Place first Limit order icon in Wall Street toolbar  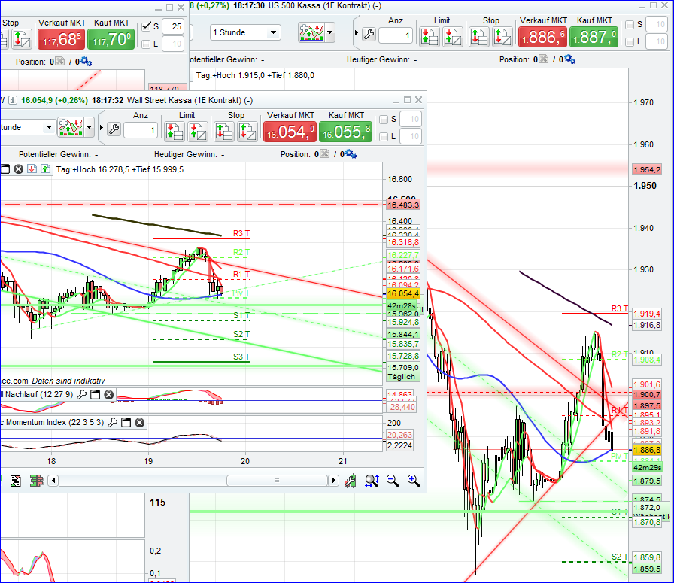tap(175, 131)
